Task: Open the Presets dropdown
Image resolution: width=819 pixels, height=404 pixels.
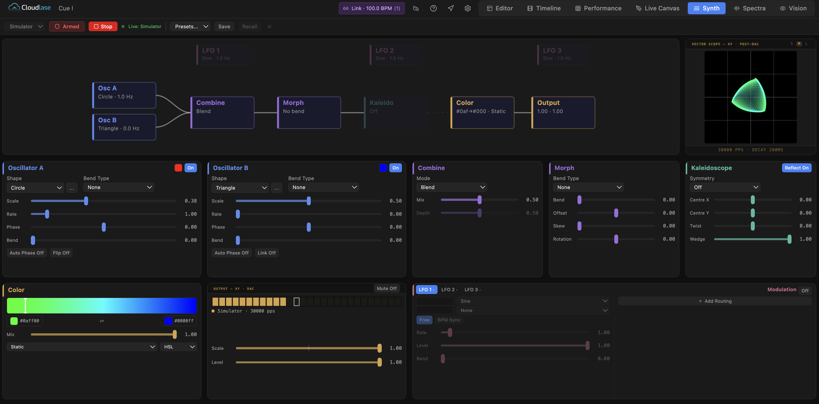Action: tap(190, 26)
